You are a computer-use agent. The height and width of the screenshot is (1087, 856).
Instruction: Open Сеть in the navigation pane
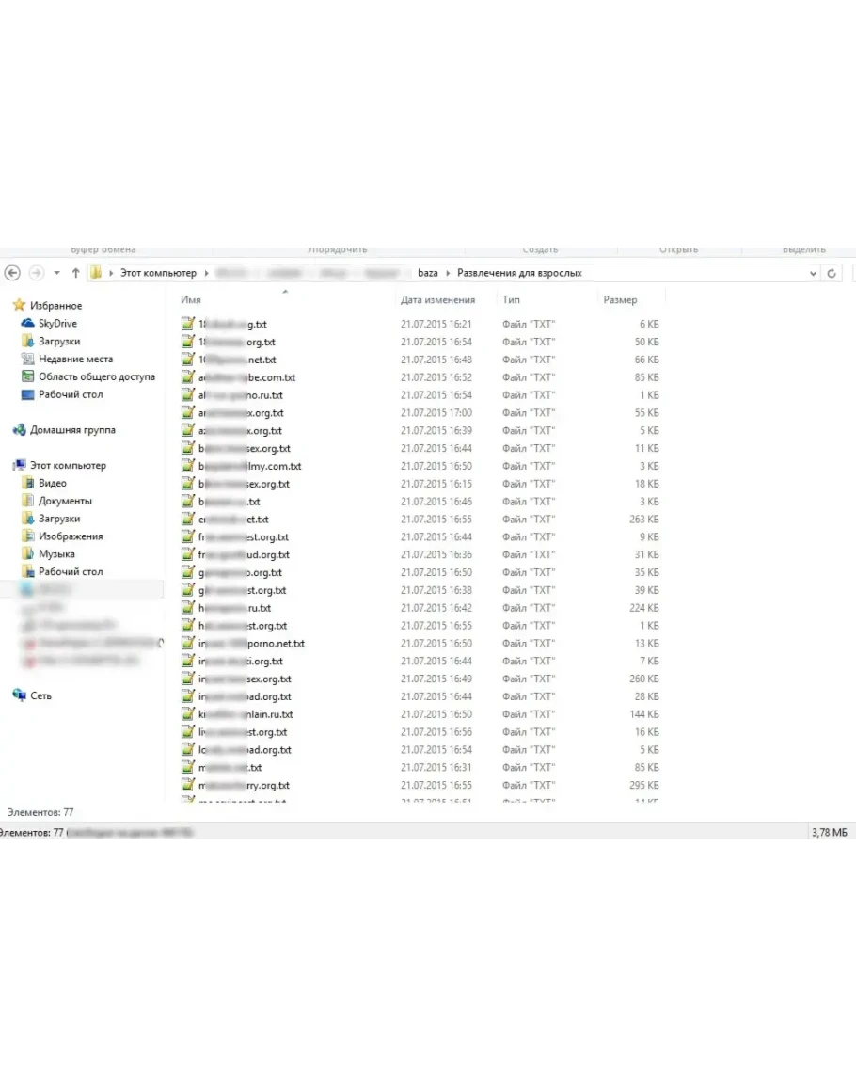[x=40, y=696]
